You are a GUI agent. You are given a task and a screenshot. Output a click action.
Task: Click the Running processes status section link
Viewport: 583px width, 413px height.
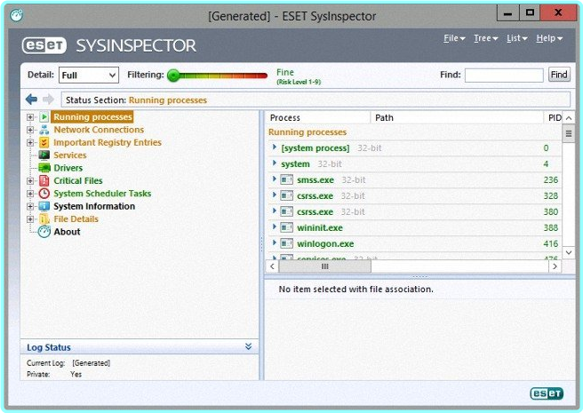tap(168, 100)
